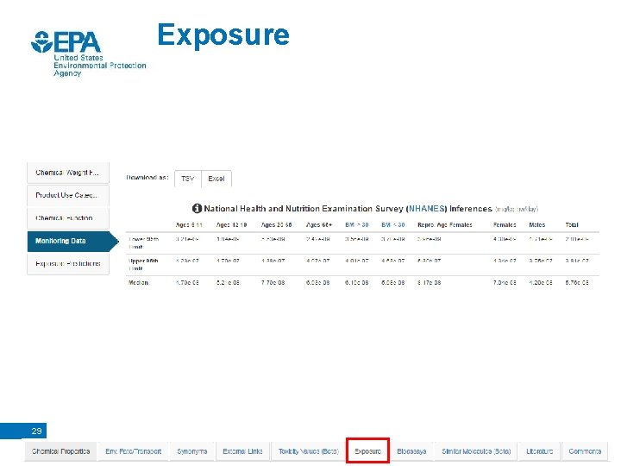Screen dimensions: 621x466
Task: Click the Upper 95th Limit row label
Action: 143,264
